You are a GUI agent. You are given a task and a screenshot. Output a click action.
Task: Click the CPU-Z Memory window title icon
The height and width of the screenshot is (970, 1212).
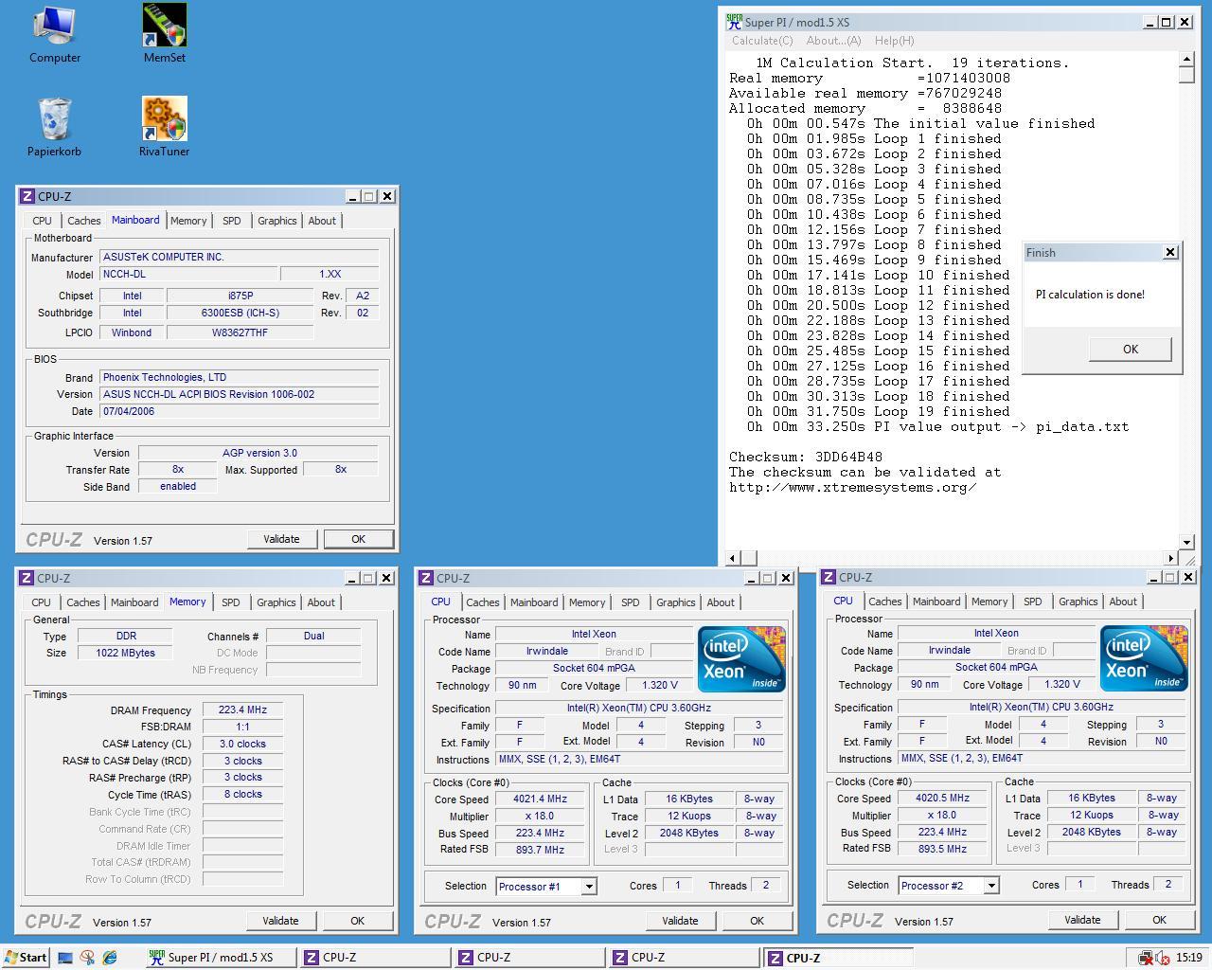pos(27,578)
